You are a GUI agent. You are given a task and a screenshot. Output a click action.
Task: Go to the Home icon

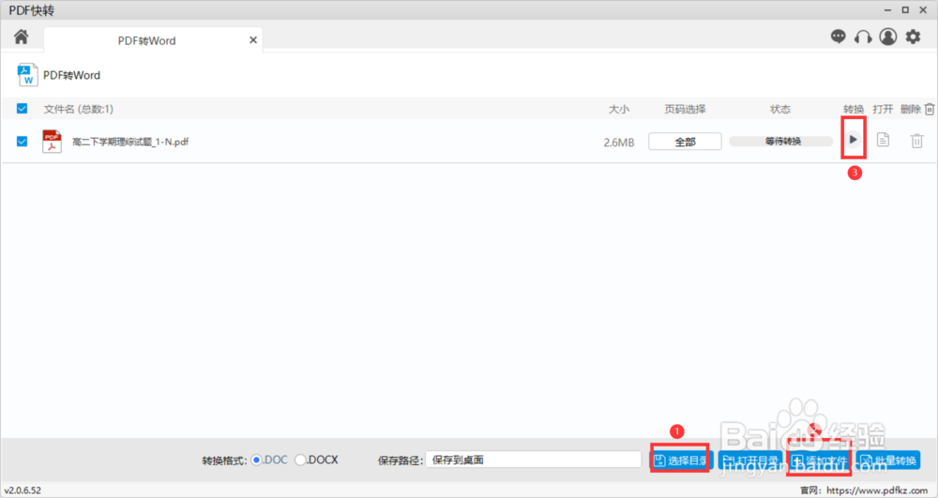click(21, 38)
